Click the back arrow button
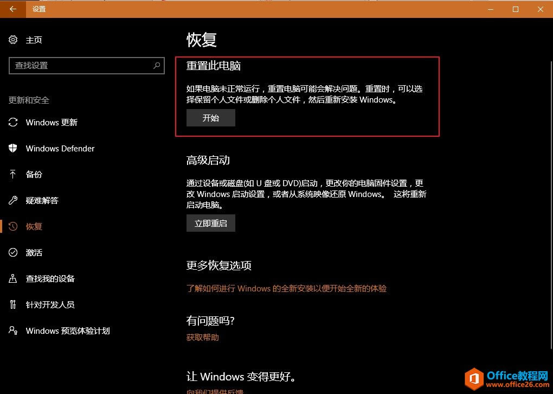The height and width of the screenshot is (394, 553). click(13, 9)
